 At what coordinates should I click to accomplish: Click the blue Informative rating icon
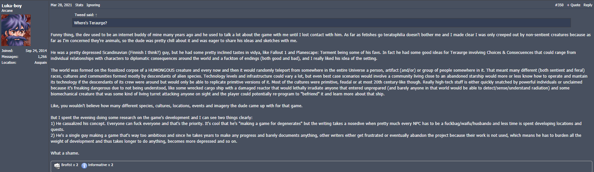[x=84, y=165]
